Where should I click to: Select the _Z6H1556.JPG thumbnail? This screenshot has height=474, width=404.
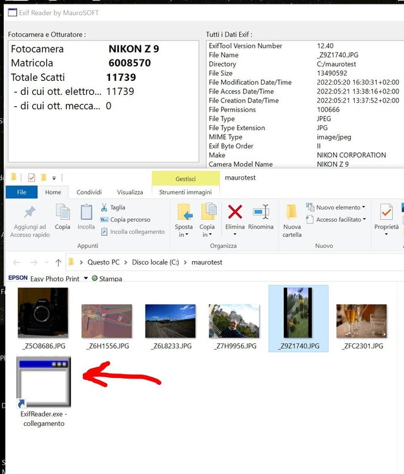[x=107, y=320]
